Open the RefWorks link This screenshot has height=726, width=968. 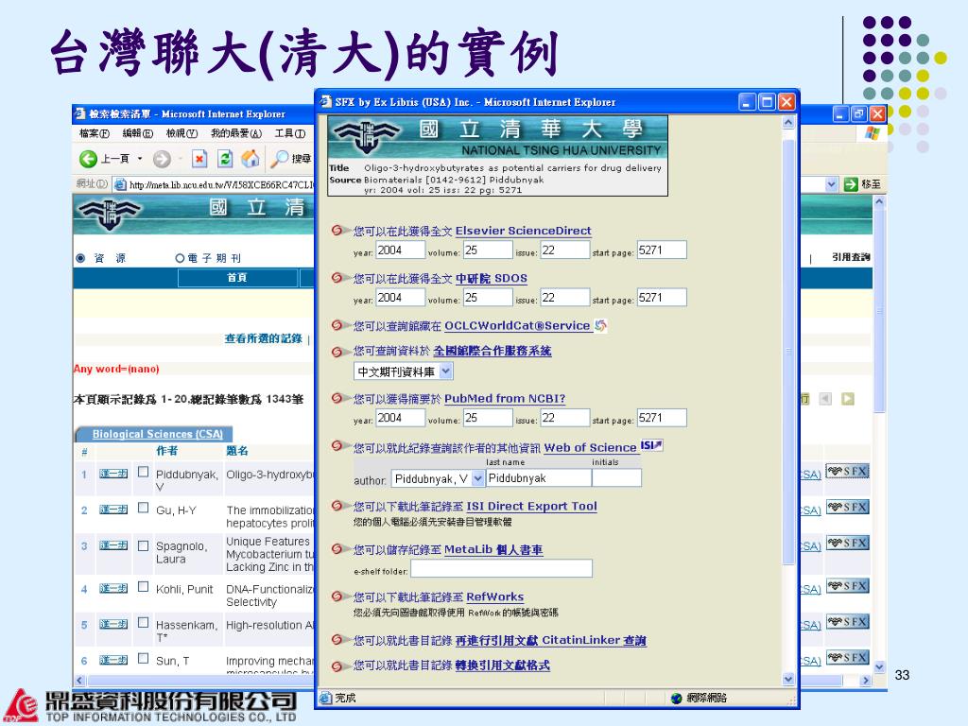[494, 597]
